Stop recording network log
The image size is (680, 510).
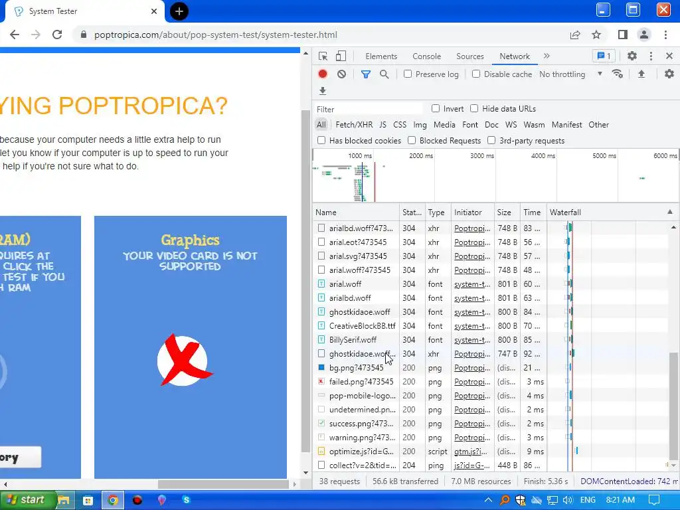322,74
